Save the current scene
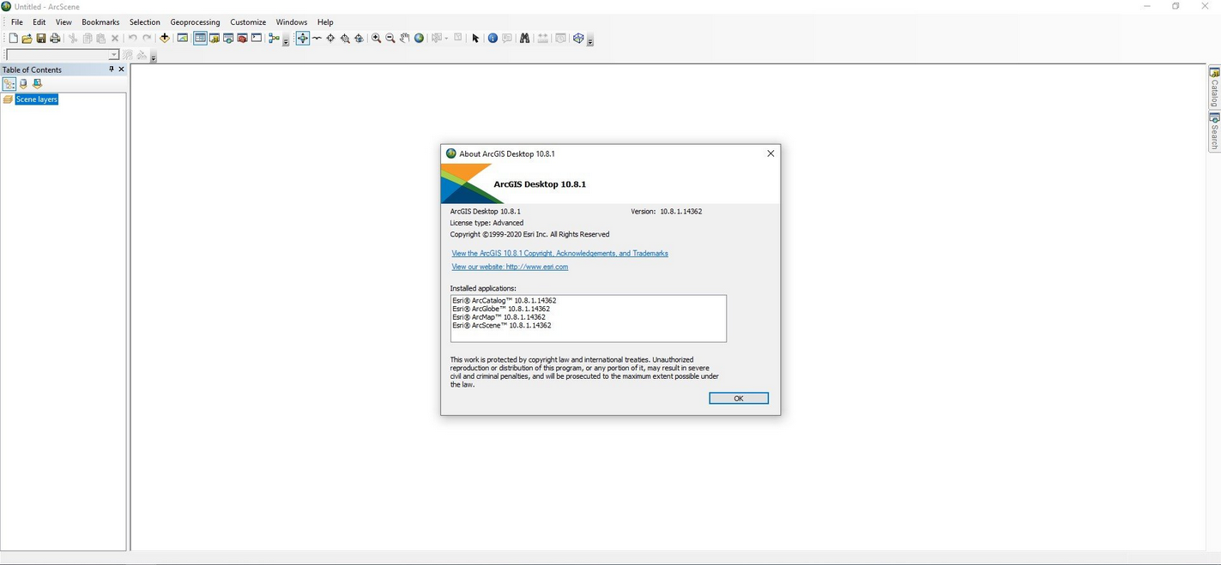The image size is (1221, 565). [x=40, y=39]
